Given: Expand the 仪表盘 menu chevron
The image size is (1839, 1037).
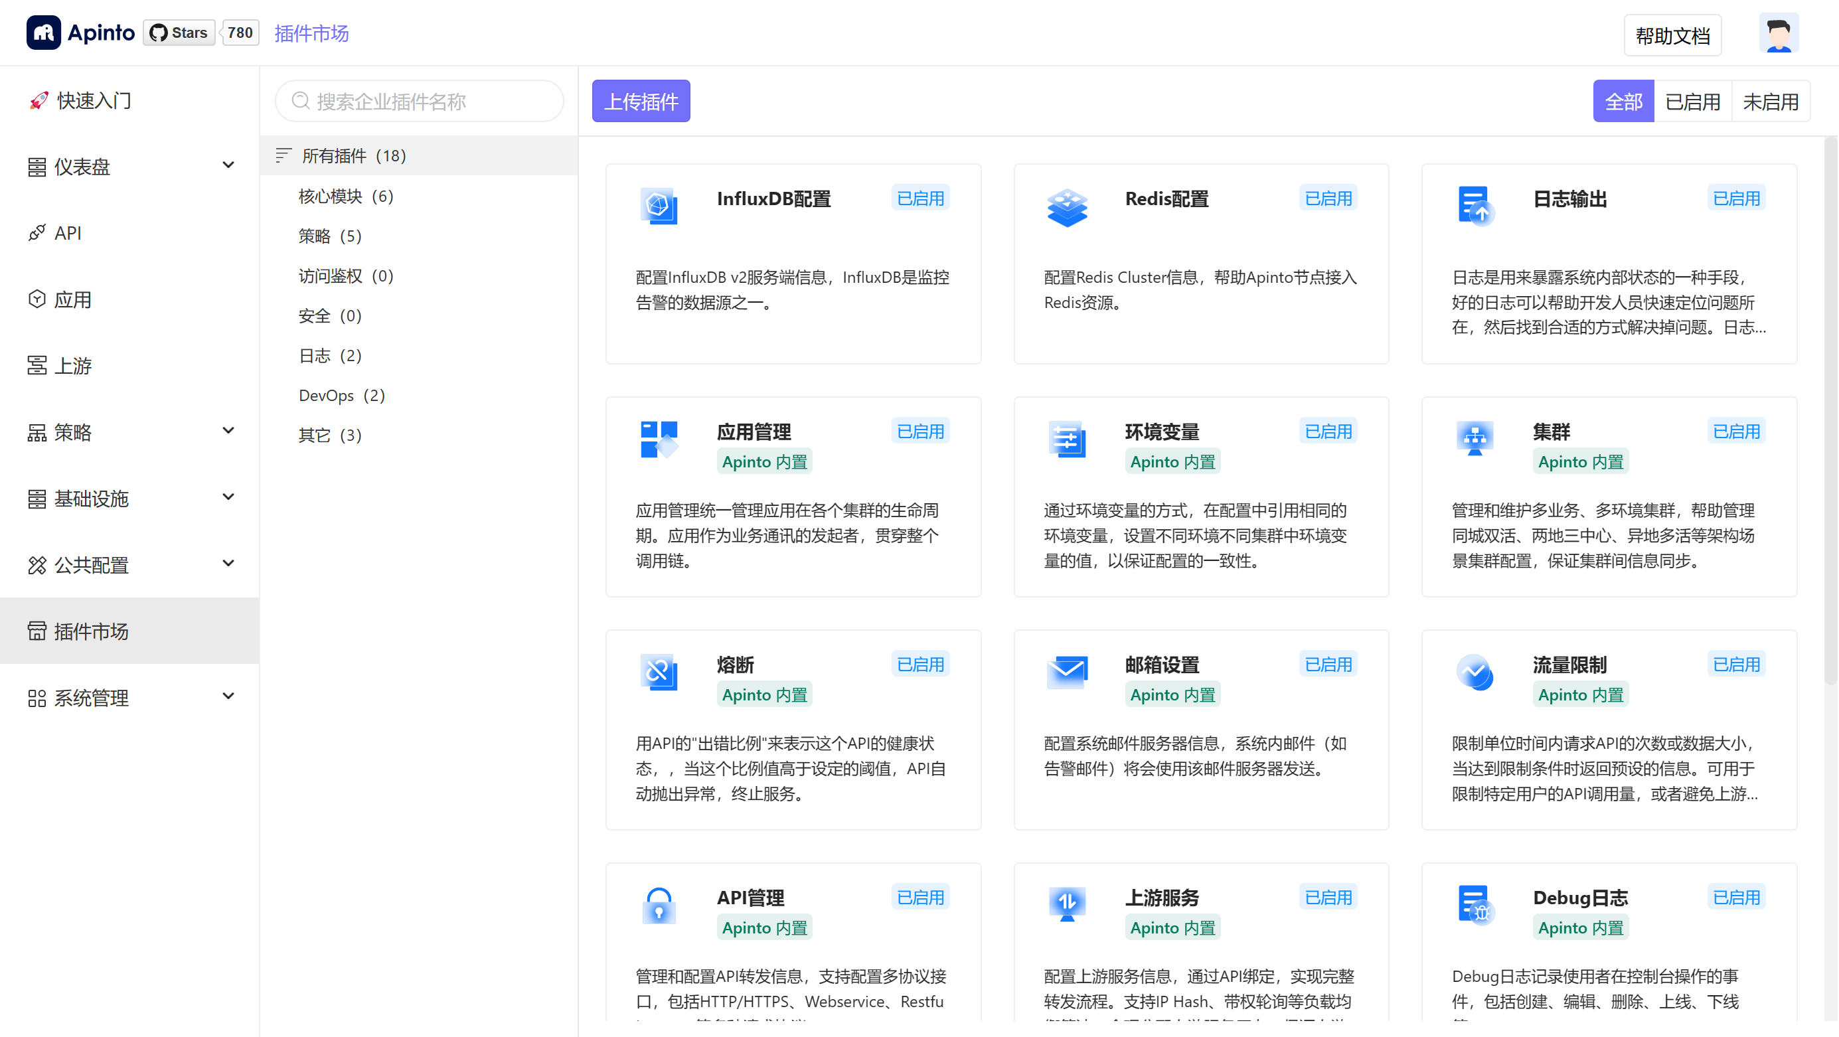Looking at the screenshot, I should click(x=228, y=165).
